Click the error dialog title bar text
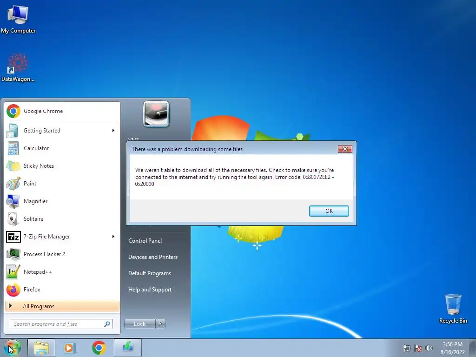Screen dimensions: 476x357 187,149
